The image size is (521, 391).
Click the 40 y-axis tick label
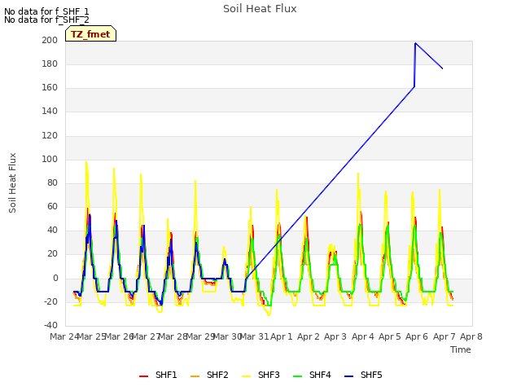pos(52,230)
